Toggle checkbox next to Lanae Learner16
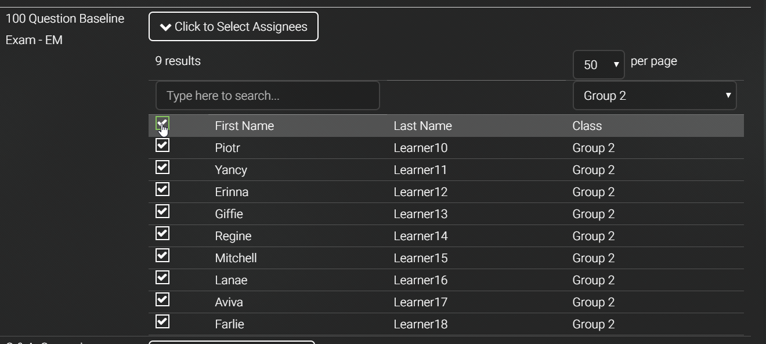This screenshot has height=344, width=766. coord(162,278)
